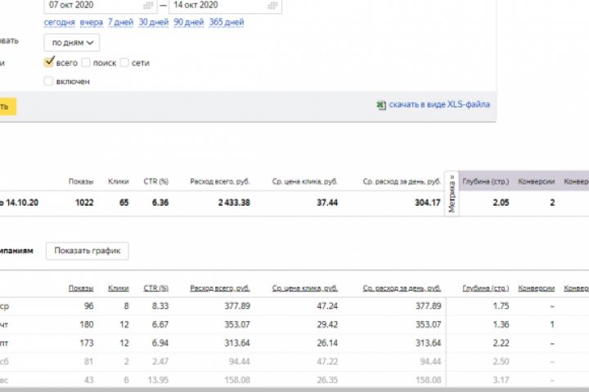
Task: Expand the vertical «Метрика» panel toggle
Action: tap(452, 194)
